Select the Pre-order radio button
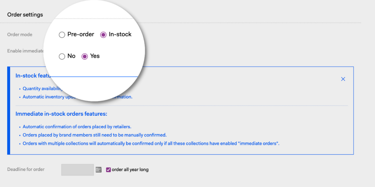The width and height of the screenshot is (375, 187). pos(62,35)
